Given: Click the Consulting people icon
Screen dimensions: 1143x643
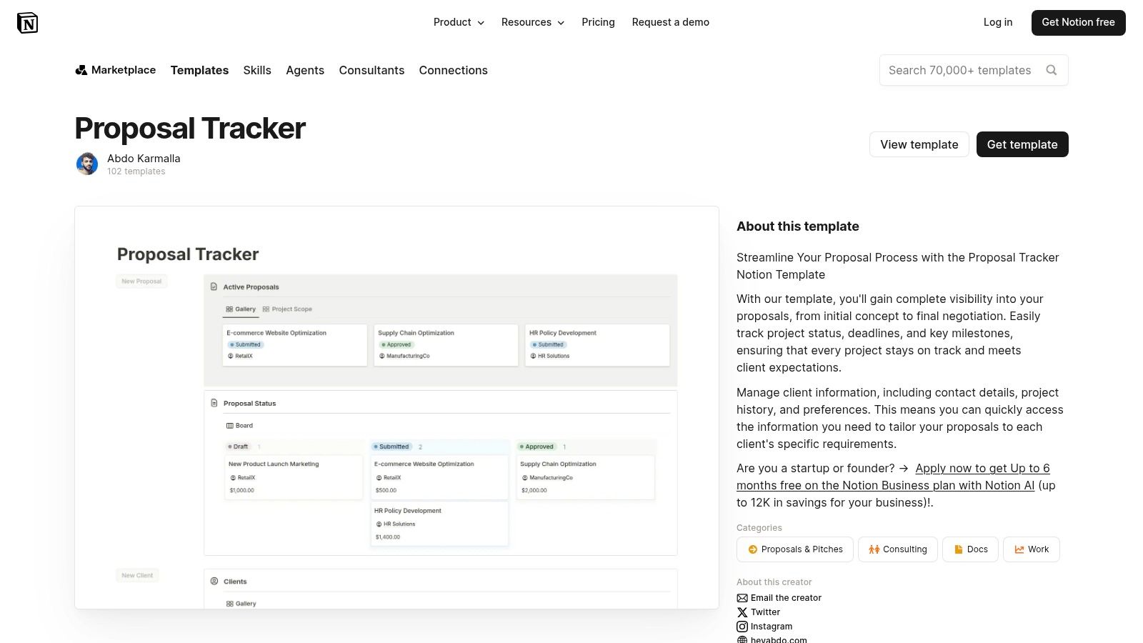Looking at the screenshot, I should [874, 549].
